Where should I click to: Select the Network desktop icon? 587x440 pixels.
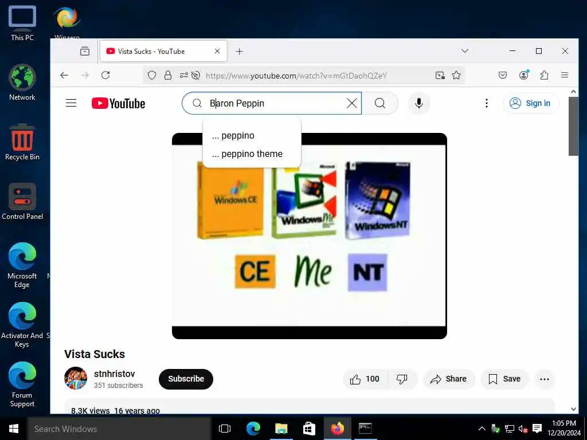pos(22,82)
